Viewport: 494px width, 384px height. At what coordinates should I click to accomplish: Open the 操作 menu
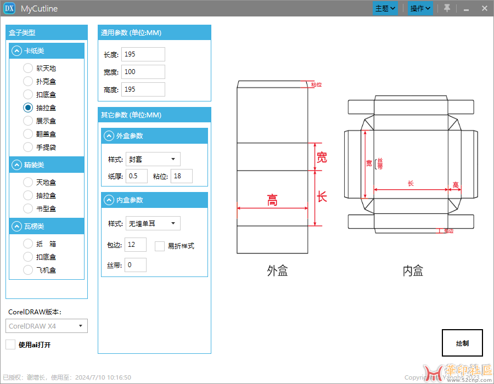point(420,8)
